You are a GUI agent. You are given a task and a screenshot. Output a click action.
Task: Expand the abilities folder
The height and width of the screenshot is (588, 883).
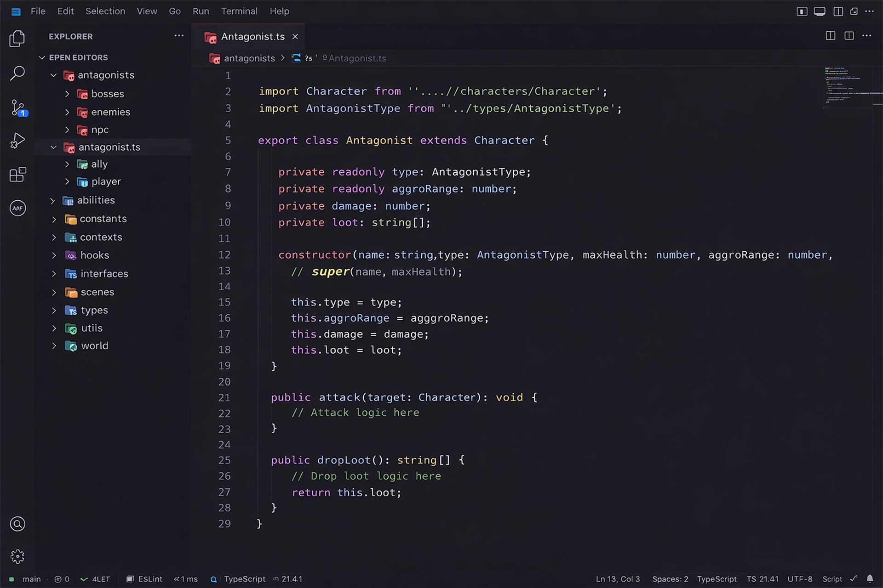(x=53, y=201)
